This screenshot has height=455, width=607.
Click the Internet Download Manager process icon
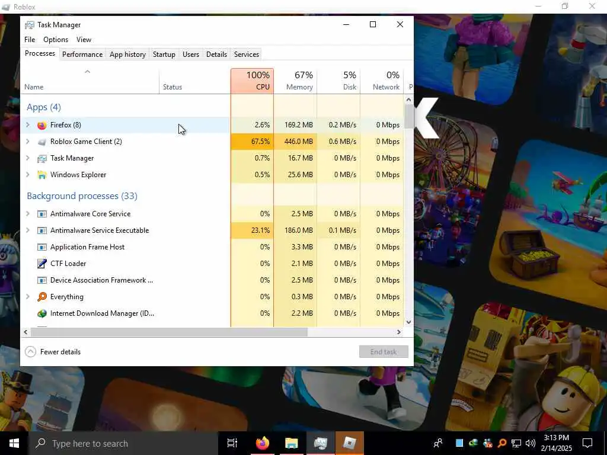click(42, 313)
